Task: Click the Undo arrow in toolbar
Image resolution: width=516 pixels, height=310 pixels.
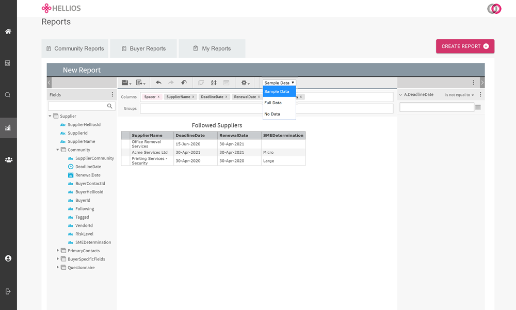Action: pos(158,83)
